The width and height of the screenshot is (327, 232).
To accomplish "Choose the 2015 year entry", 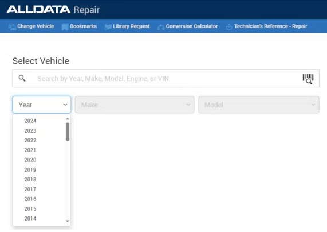I will (30, 208).
